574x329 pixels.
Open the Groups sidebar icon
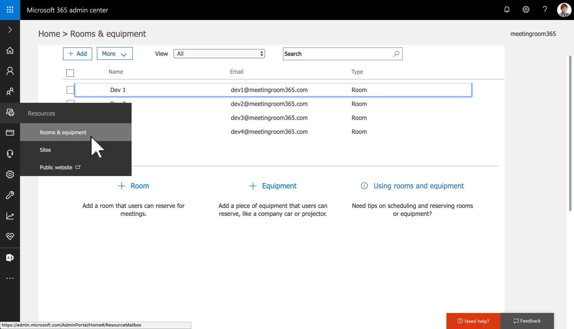(10, 92)
